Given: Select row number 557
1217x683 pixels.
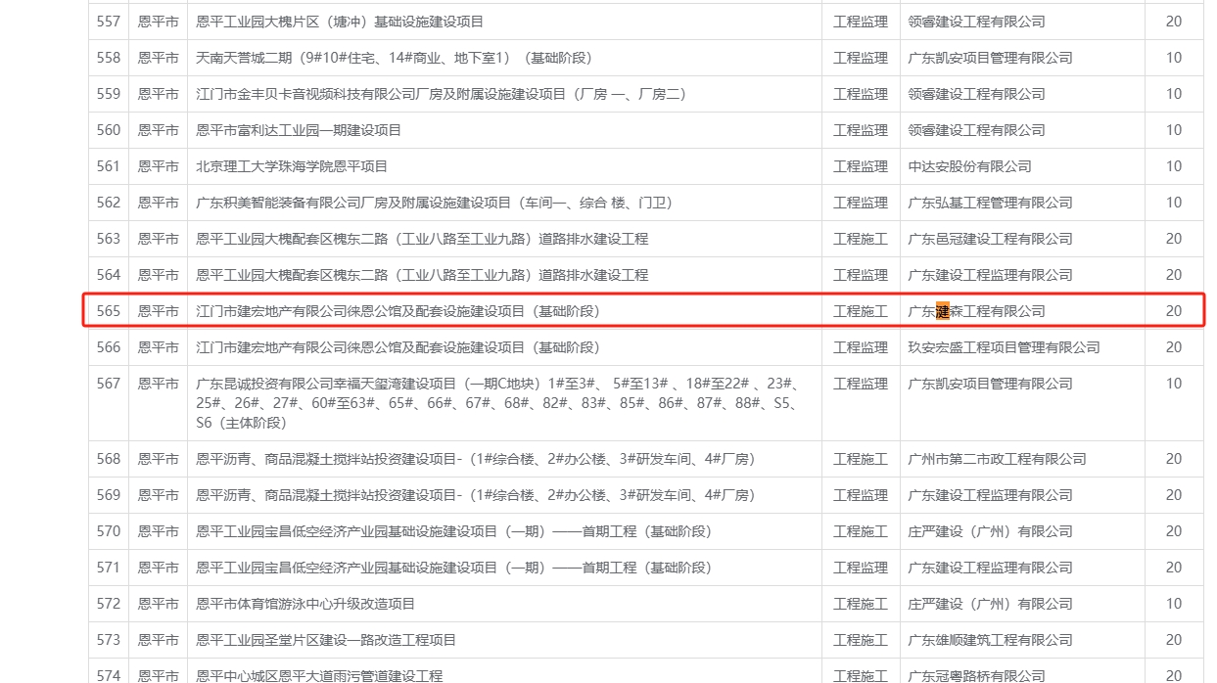Looking at the screenshot, I should coord(109,22).
